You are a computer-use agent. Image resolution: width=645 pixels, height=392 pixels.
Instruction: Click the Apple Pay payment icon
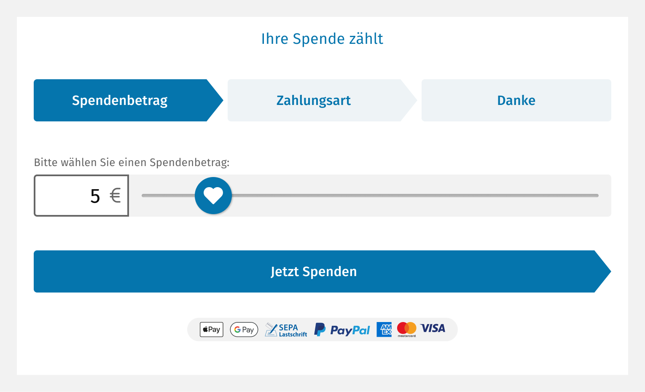coord(211,330)
